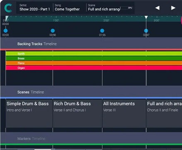Select the dark green Brass track
This screenshot has width=182, height=150.
pyautogui.click(x=94, y=58)
